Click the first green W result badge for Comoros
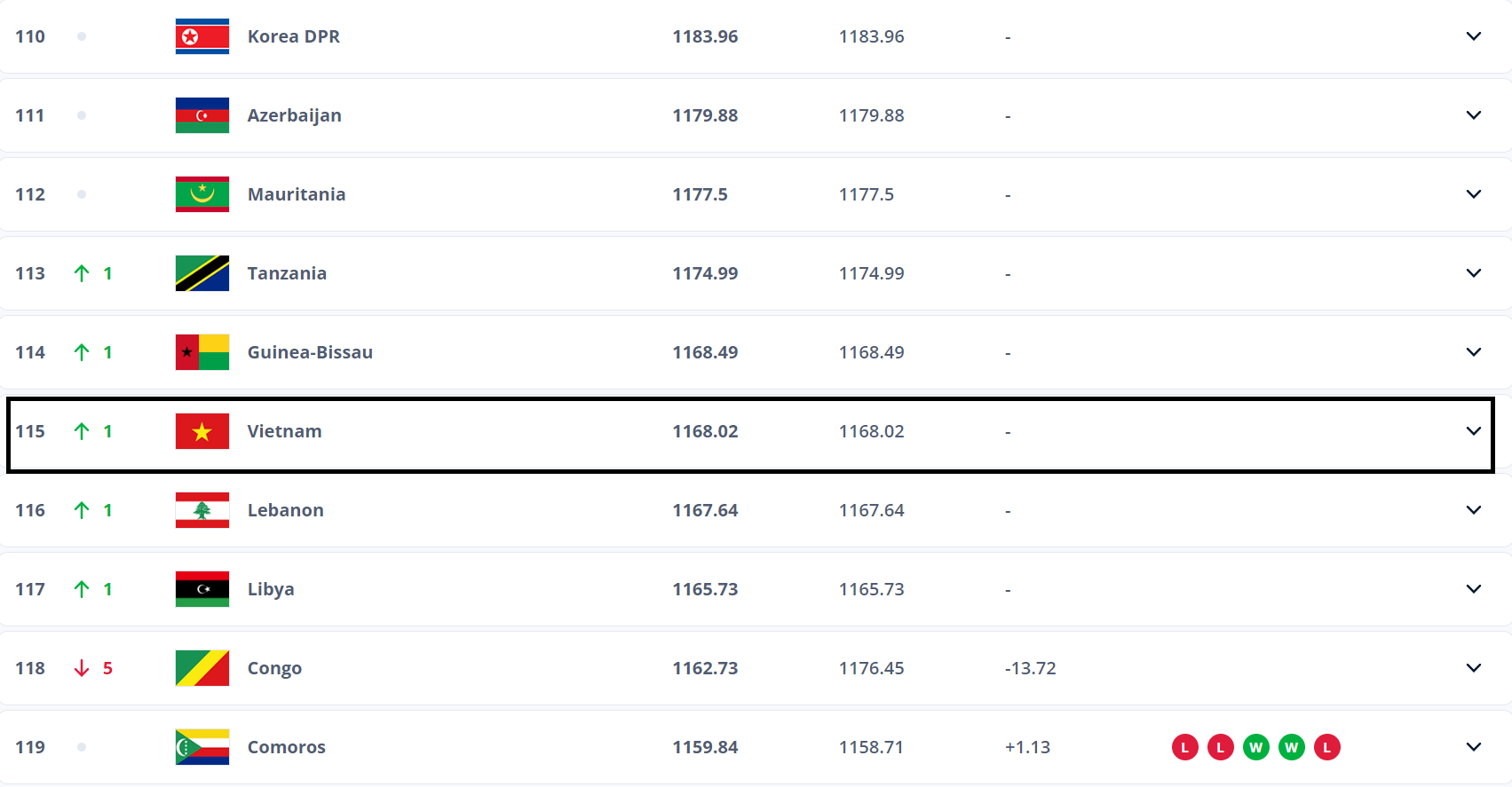The image size is (1512, 787). [1256, 747]
